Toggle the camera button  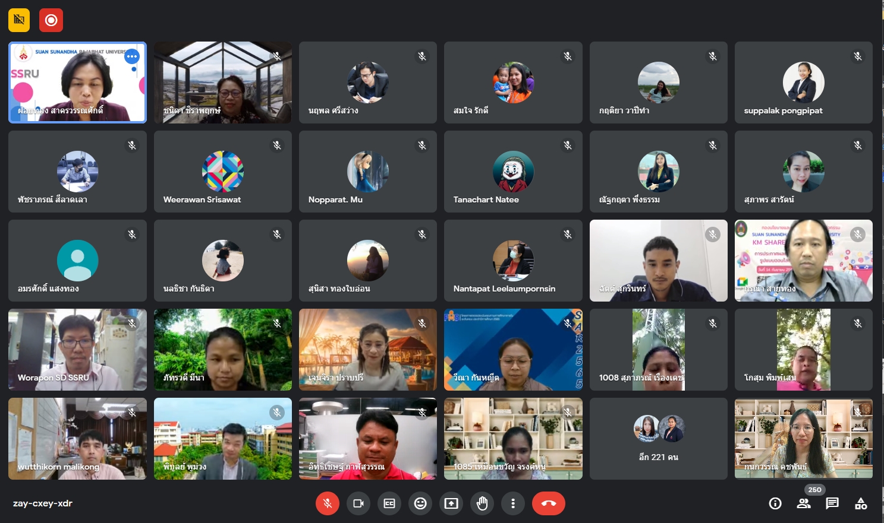pos(358,503)
